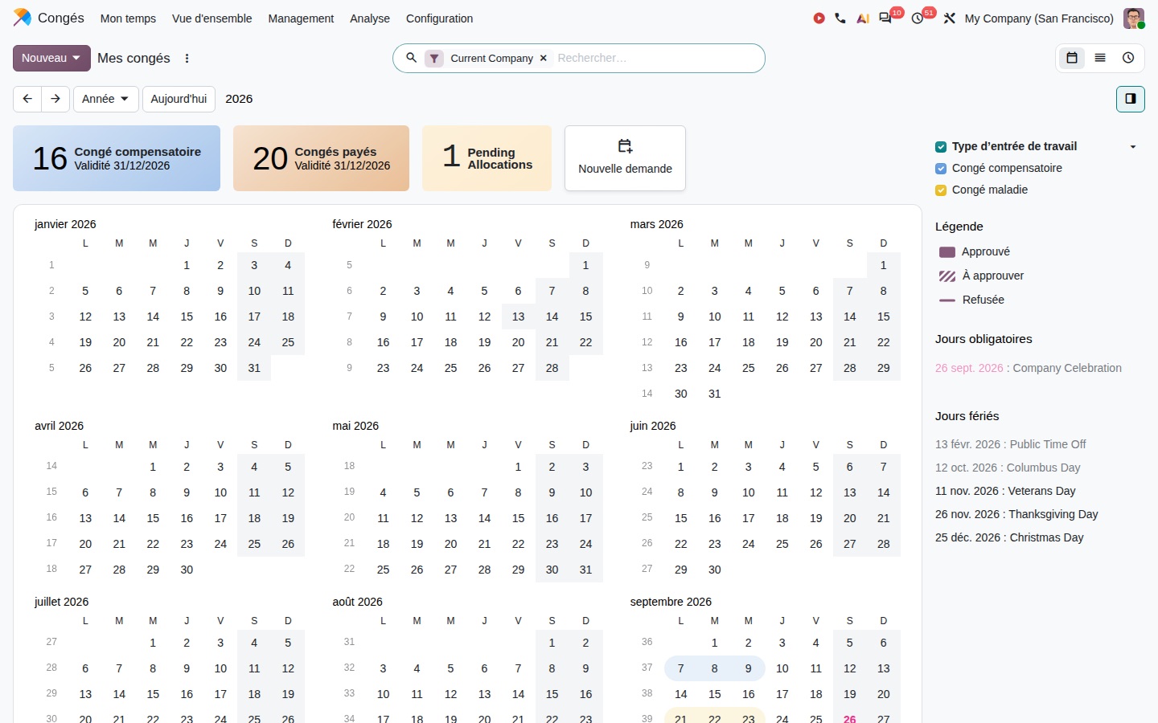This screenshot has width=1158, height=723.
Task: Open the AI assistant icon
Action: (863, 18)
